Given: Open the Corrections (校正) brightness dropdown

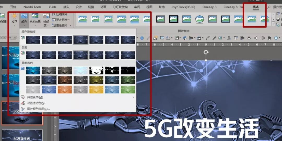Looking at the screenshot, I should (14, 20).
